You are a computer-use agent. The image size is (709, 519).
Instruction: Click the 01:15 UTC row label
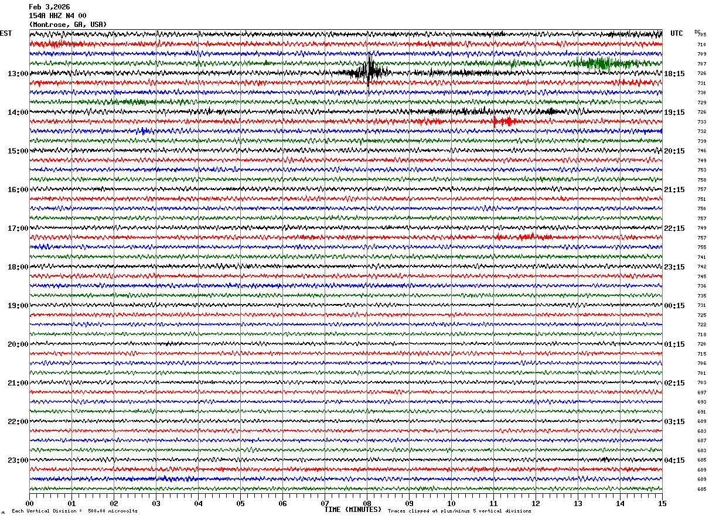click(674, 344)
